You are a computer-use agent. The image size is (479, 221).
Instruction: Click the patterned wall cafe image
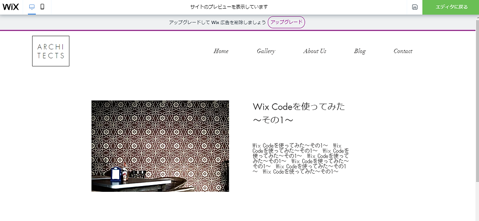point(160,146)
